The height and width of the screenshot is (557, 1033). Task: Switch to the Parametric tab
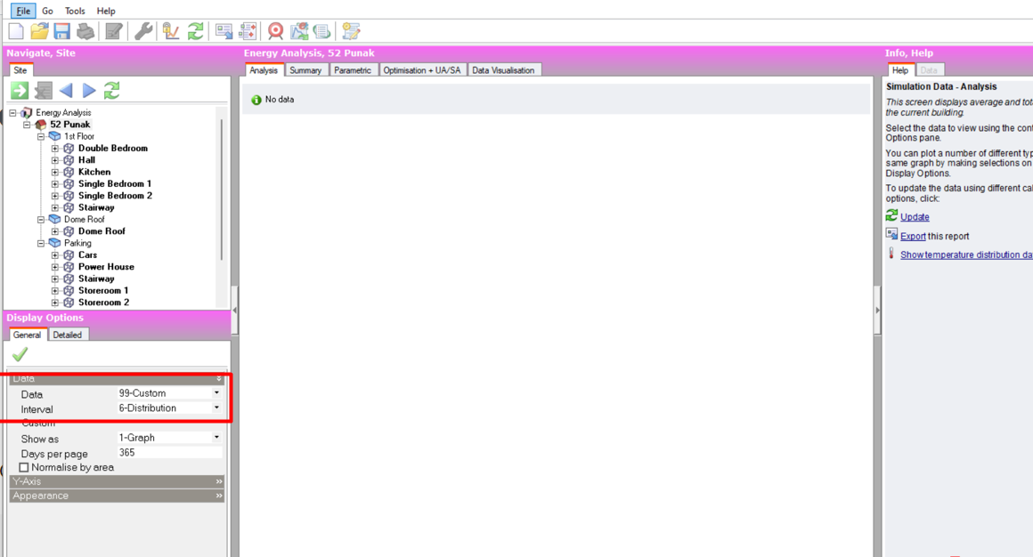pos(353,69)
